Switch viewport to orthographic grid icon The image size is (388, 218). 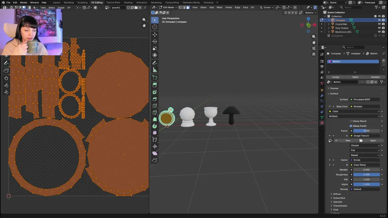[314, 54]
